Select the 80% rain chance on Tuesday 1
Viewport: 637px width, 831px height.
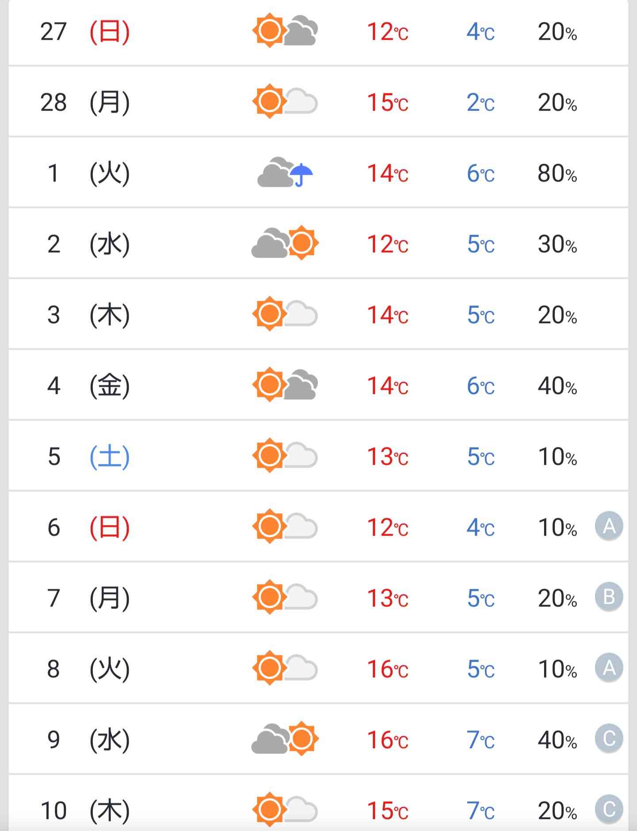(557, 173)
